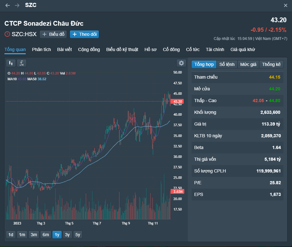The image size is (292, 247).
Task: Click Thị giá vốn value 5,184 tỷ
Action: pos(272,159)
